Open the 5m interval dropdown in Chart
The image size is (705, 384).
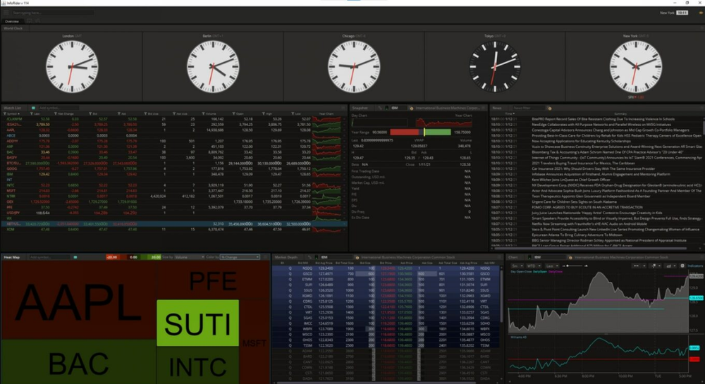pyautogui.click(x=517, y=266)
